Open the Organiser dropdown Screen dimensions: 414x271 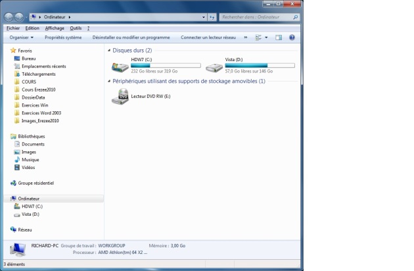click(x=22, y=37)
